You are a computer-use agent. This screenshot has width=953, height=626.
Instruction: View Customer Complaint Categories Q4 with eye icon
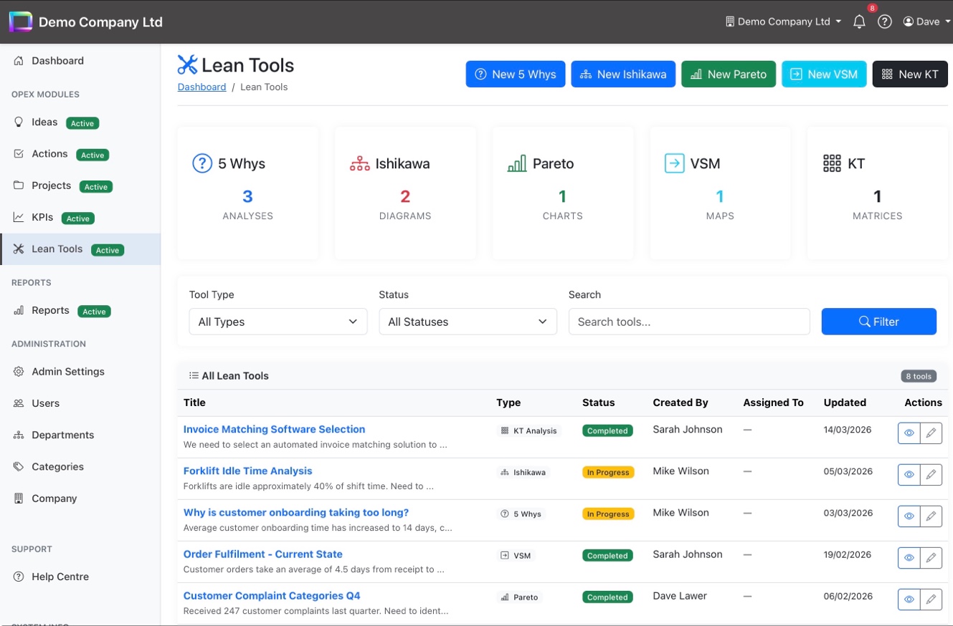coord(909,599)
